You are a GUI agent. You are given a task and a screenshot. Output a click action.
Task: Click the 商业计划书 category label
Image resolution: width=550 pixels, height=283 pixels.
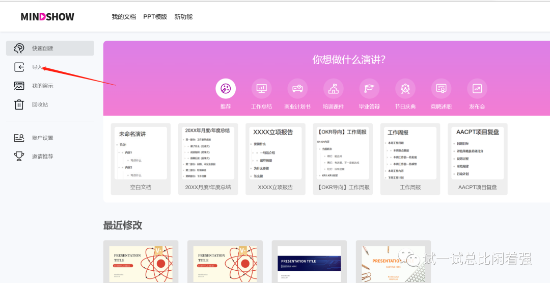point(297,107)
